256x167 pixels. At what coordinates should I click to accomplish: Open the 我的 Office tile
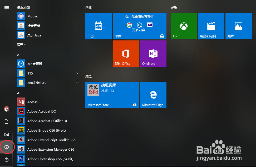pyautogui.click(x=126, y=54)
